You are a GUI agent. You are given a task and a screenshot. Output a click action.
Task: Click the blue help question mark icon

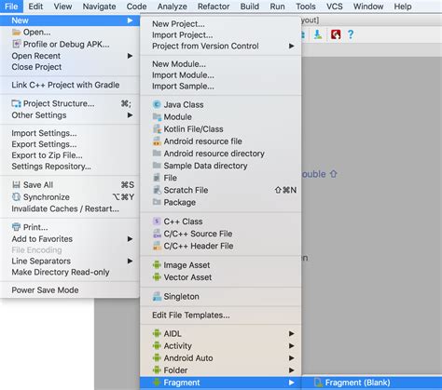pyautogui.click(x=351, y=34)
